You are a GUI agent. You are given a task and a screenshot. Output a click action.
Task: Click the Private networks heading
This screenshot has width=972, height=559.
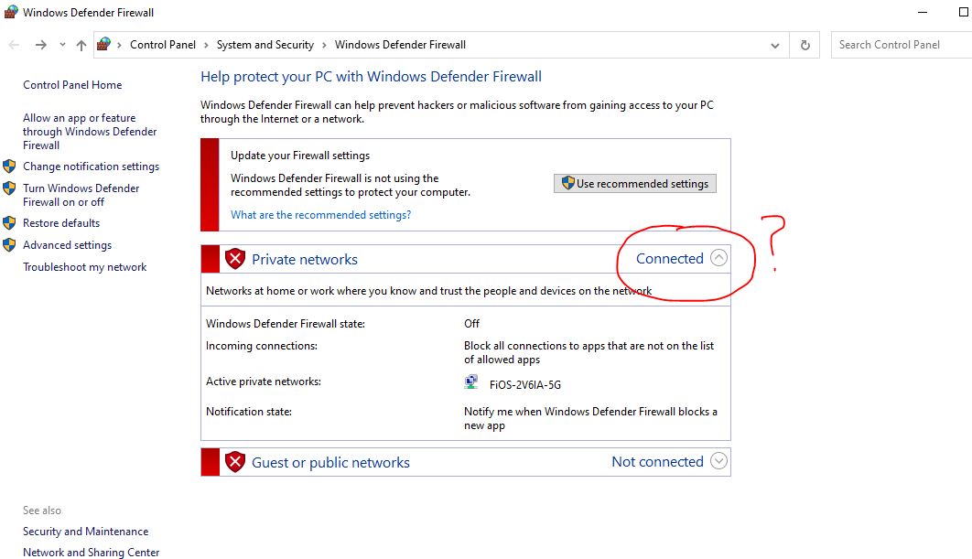(305, 259)
